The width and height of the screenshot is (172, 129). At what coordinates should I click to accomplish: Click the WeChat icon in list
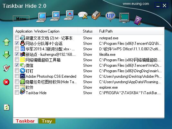[x=23, y=65]
